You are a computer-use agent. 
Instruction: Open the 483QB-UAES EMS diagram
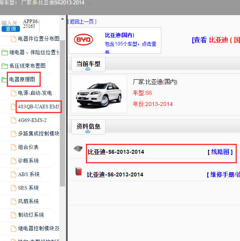coord(38,106)
